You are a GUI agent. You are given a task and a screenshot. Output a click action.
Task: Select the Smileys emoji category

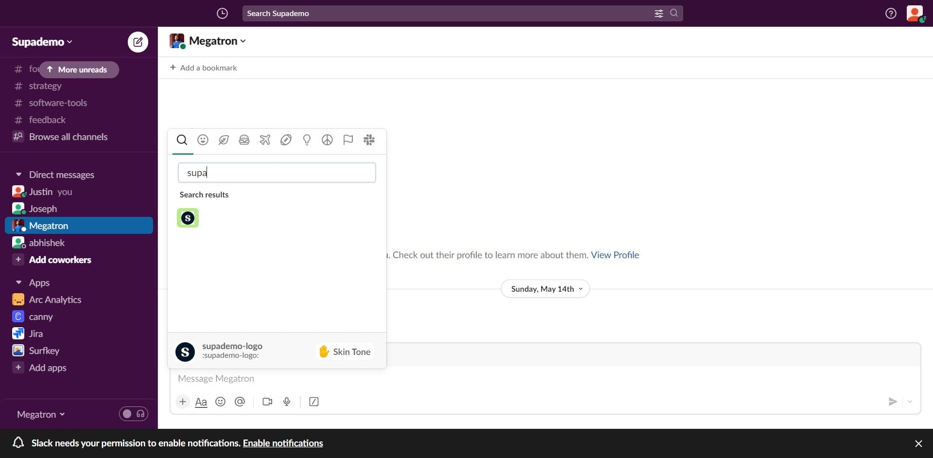point(203,140)
